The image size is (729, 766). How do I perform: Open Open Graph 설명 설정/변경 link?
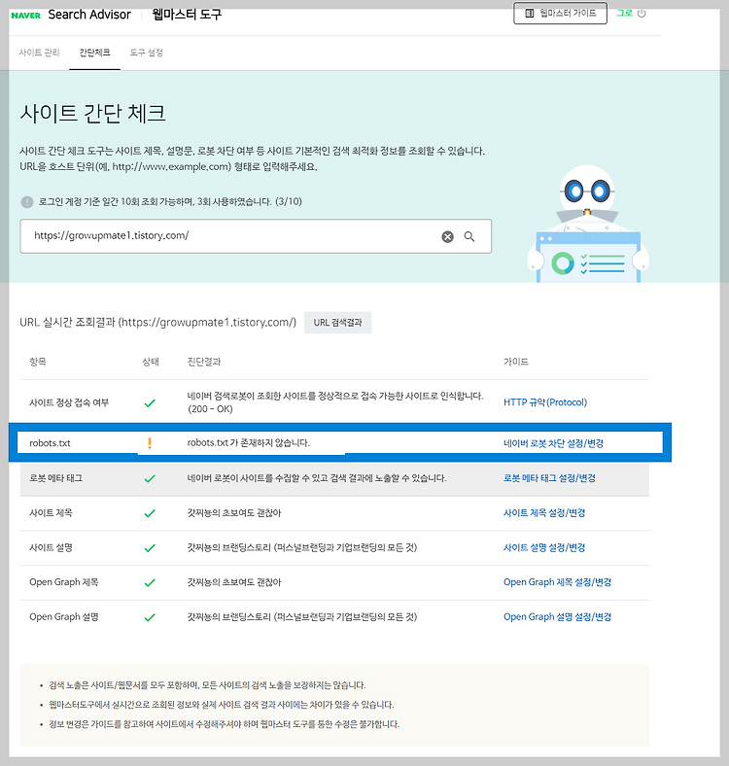pos(558,616)
